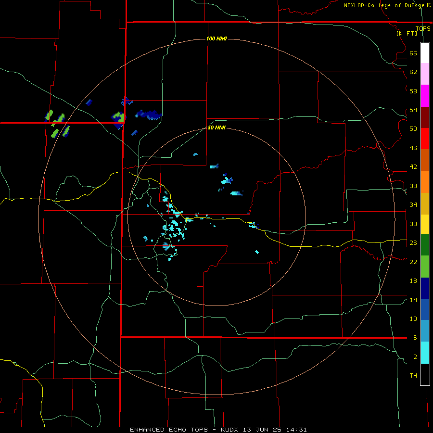Click the light pink 62 kft legend swatch
The height and width of the screenshot is (433, 433).
[x=425, y=74]
